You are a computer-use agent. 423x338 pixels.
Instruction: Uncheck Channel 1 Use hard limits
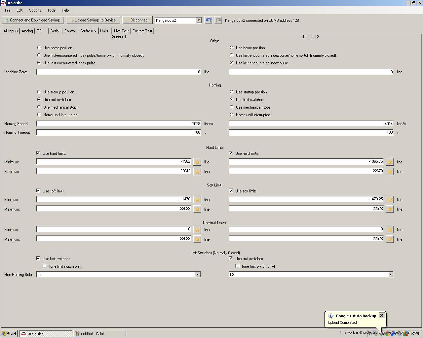pyautogui.click(x=38, y=153)
